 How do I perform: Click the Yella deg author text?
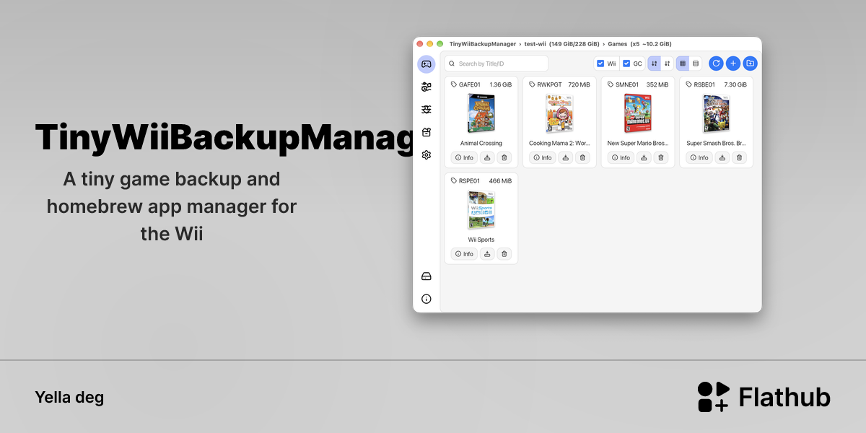click(69, 397)
